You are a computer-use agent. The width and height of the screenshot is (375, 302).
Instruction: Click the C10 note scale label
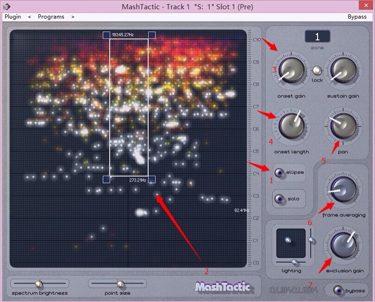[257, 40]
